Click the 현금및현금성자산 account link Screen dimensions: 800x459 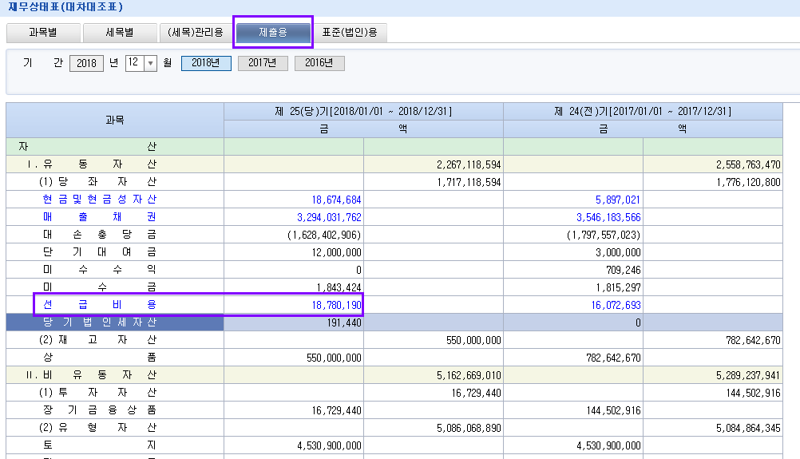pos(100,199)
